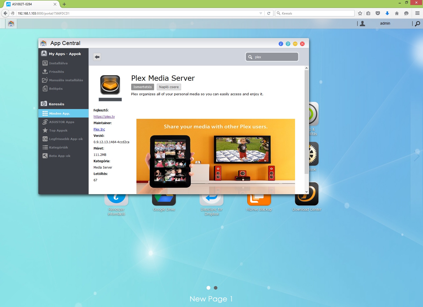The image size is (423, 307).
Task: Go to the first desktop page dot
Action: coord(208,288)
